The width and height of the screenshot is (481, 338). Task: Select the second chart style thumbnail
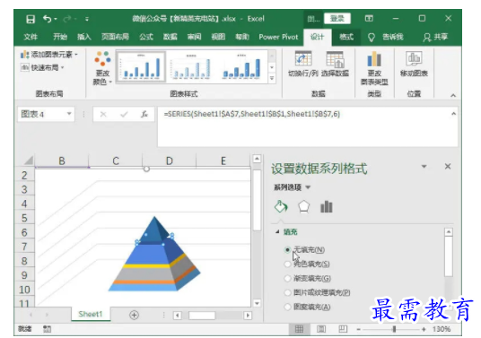coord(191,65)
